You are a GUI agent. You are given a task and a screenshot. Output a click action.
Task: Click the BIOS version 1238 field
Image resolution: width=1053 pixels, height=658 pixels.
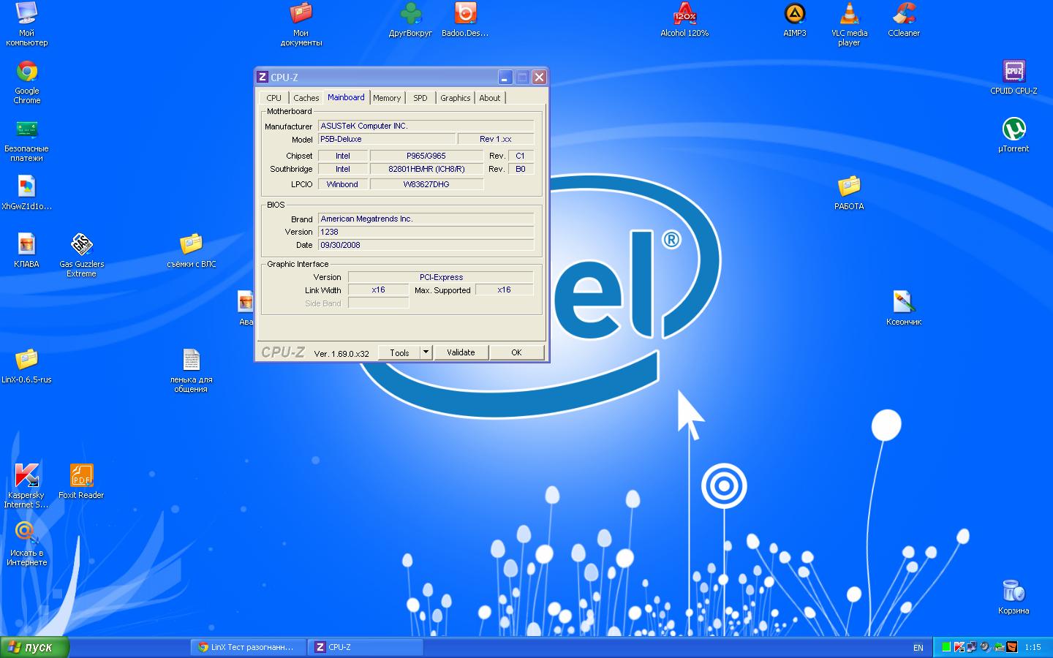[x=426, y=232]
